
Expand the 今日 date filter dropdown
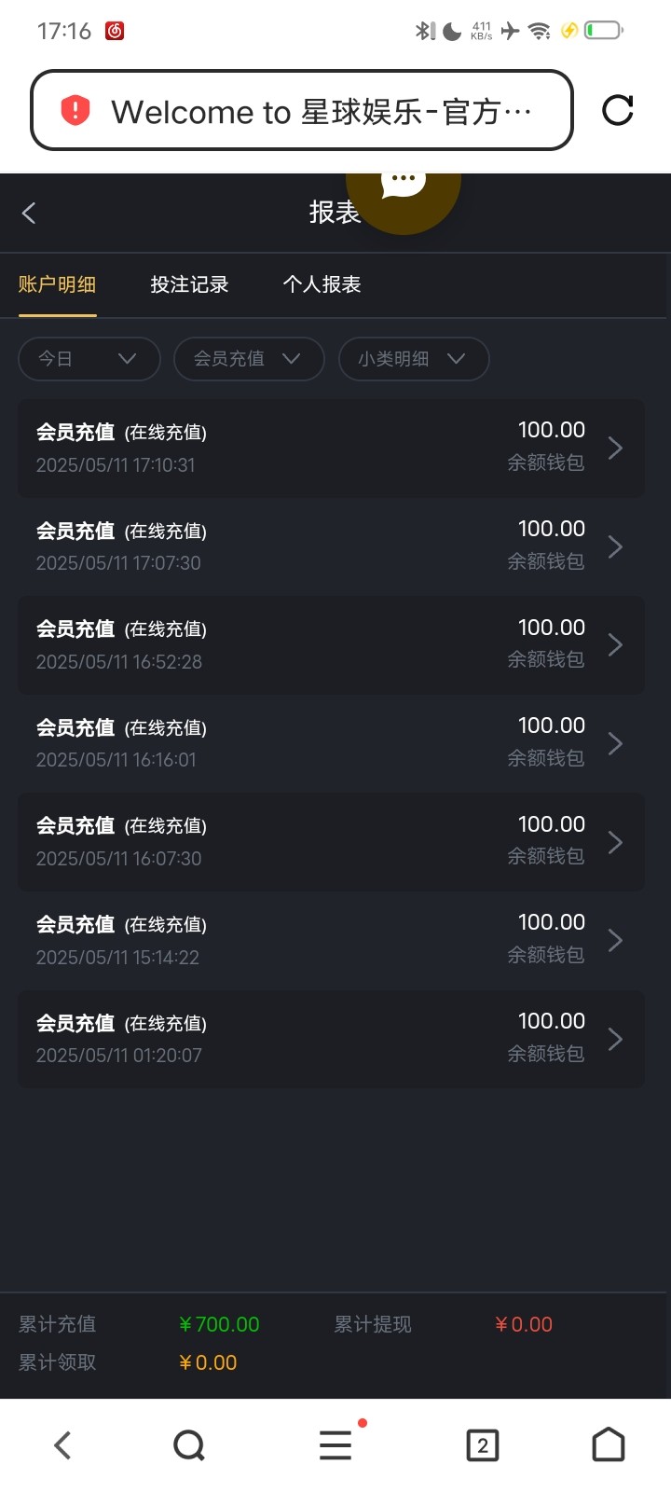tap(89, 359)
